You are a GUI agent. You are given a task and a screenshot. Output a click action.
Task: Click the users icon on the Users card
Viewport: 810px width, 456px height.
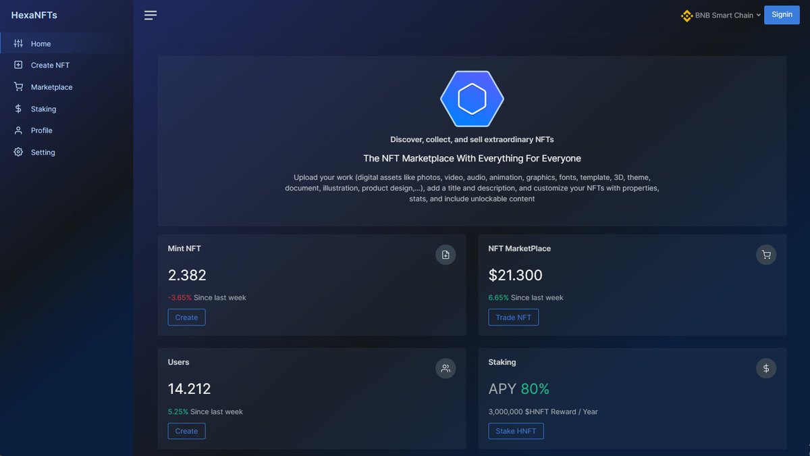[x=446, y=368]
